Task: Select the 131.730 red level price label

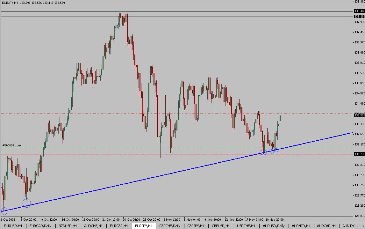Action: (359, 154)
